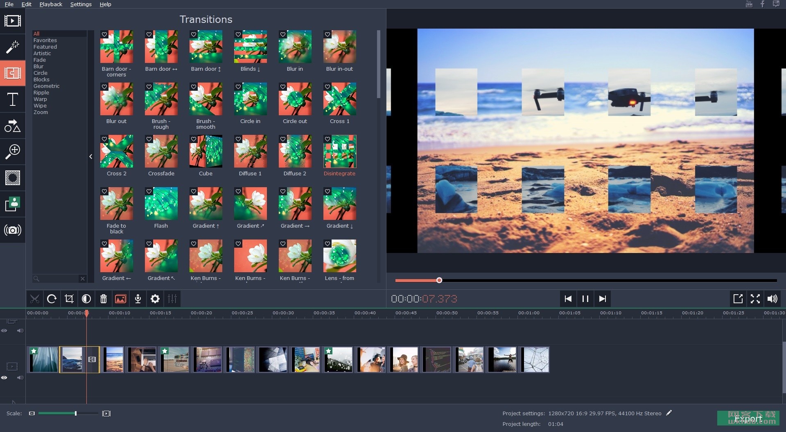Delete clip with trash can icon
The width and height of the screenshot is (786, 432).
104,299
